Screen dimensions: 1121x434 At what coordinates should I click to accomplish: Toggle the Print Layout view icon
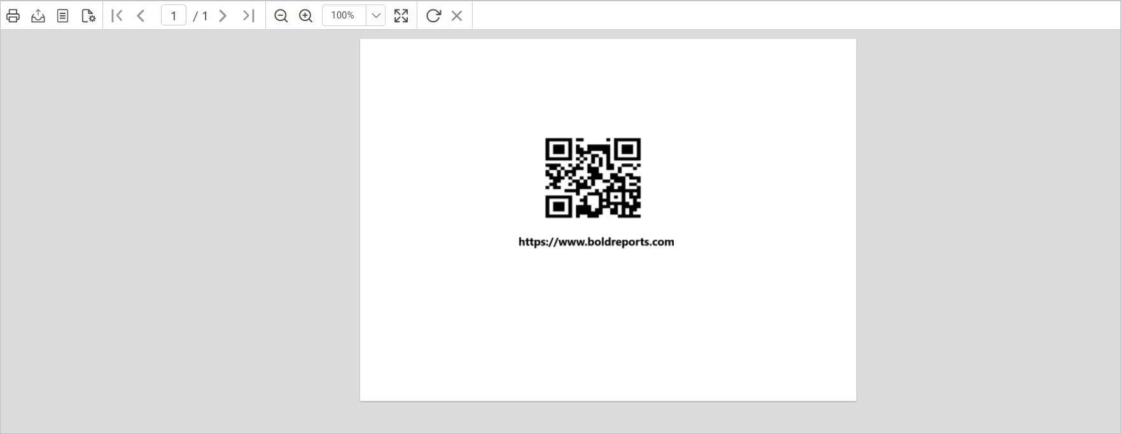click(62, 16)
